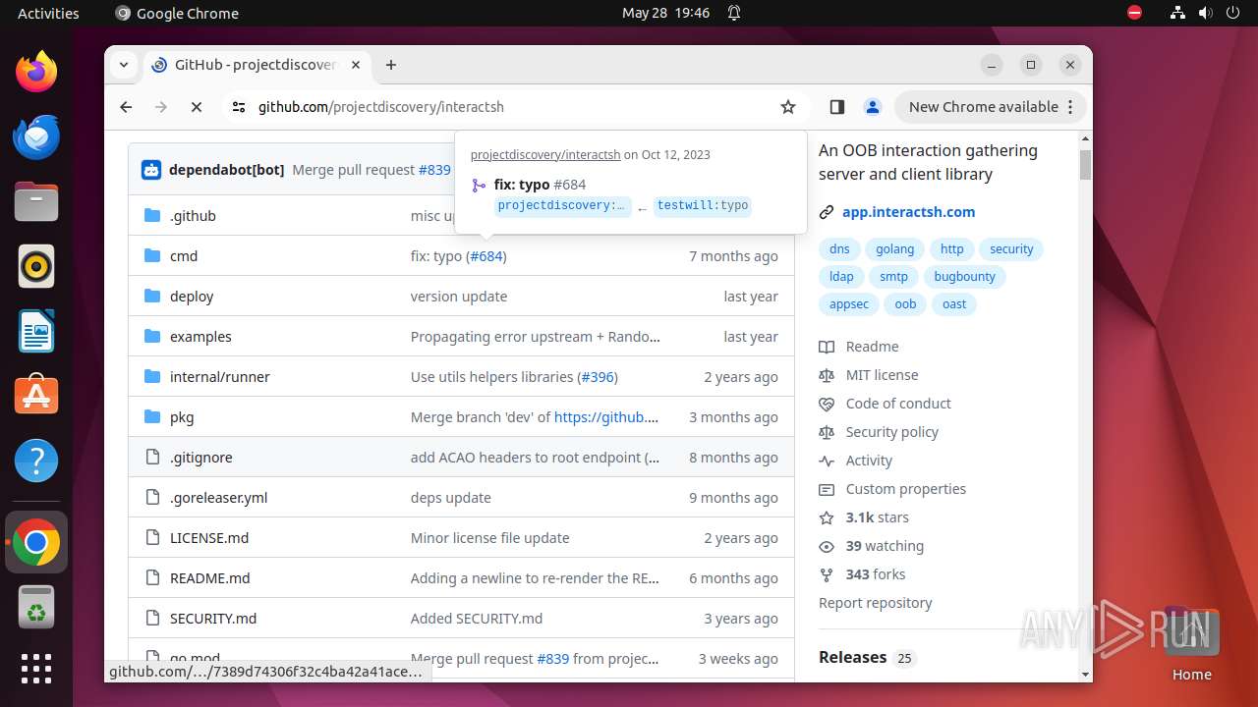
Task: Open the cmd folder
Action: click(184, 256)
